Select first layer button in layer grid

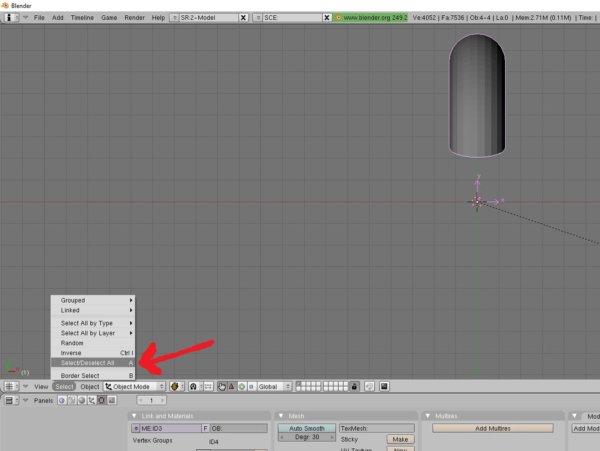(299, 384)
